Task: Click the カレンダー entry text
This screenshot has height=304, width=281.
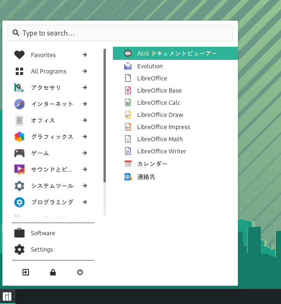Action: tap(152, 164)
